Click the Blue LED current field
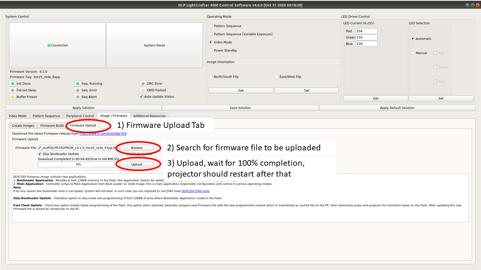Image resolution: width=481 pixels, height=270 pixels. 367,44
